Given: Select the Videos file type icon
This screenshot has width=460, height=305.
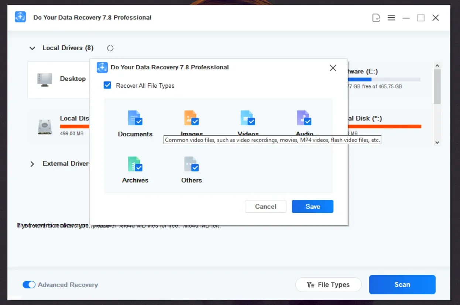Looking at the screenshot, I should [248, 118].
